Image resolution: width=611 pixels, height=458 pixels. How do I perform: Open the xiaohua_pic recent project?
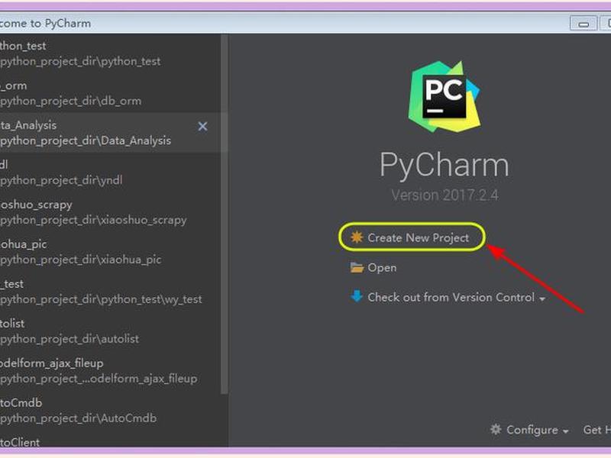coord(110,252)
